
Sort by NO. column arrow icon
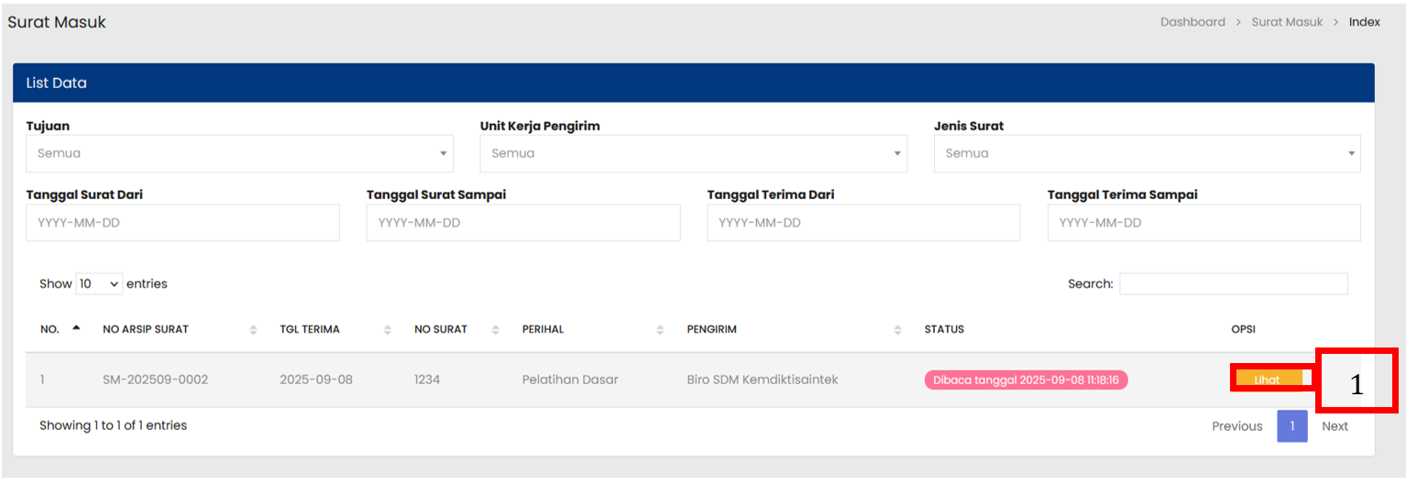click(76, 327)
